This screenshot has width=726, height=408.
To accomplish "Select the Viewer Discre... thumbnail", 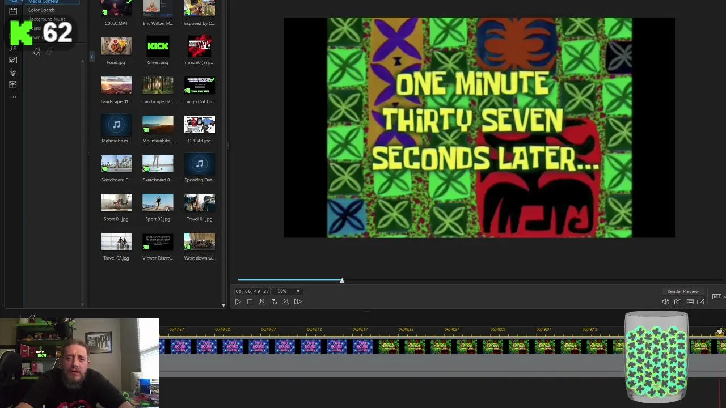I will pos(158,241).
